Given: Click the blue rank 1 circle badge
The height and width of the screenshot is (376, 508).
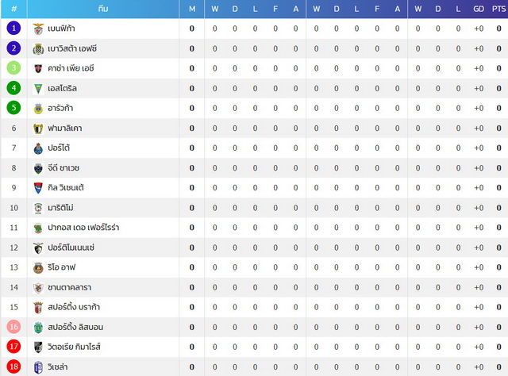Looking at the screenshot, I should tap(13, 29).
